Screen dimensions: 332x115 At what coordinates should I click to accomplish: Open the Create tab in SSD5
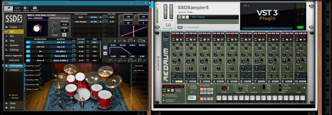point(14,27)
